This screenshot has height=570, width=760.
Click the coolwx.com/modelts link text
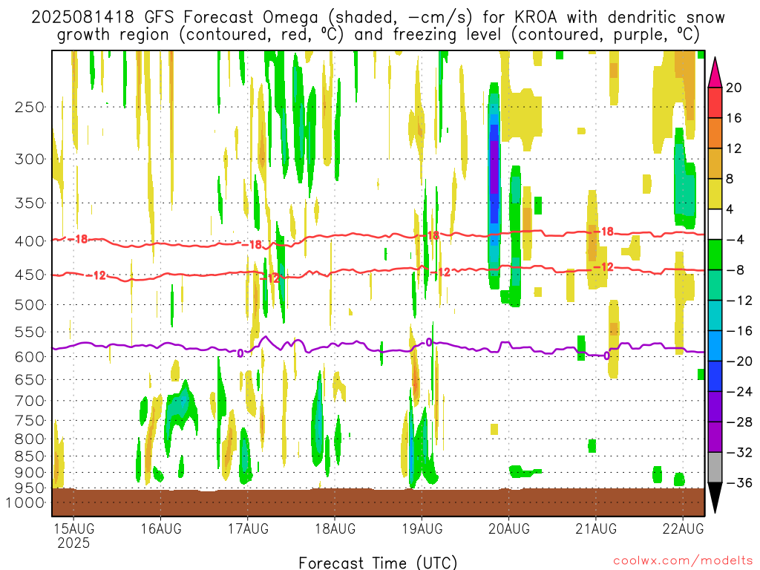[x=683, y=561]
